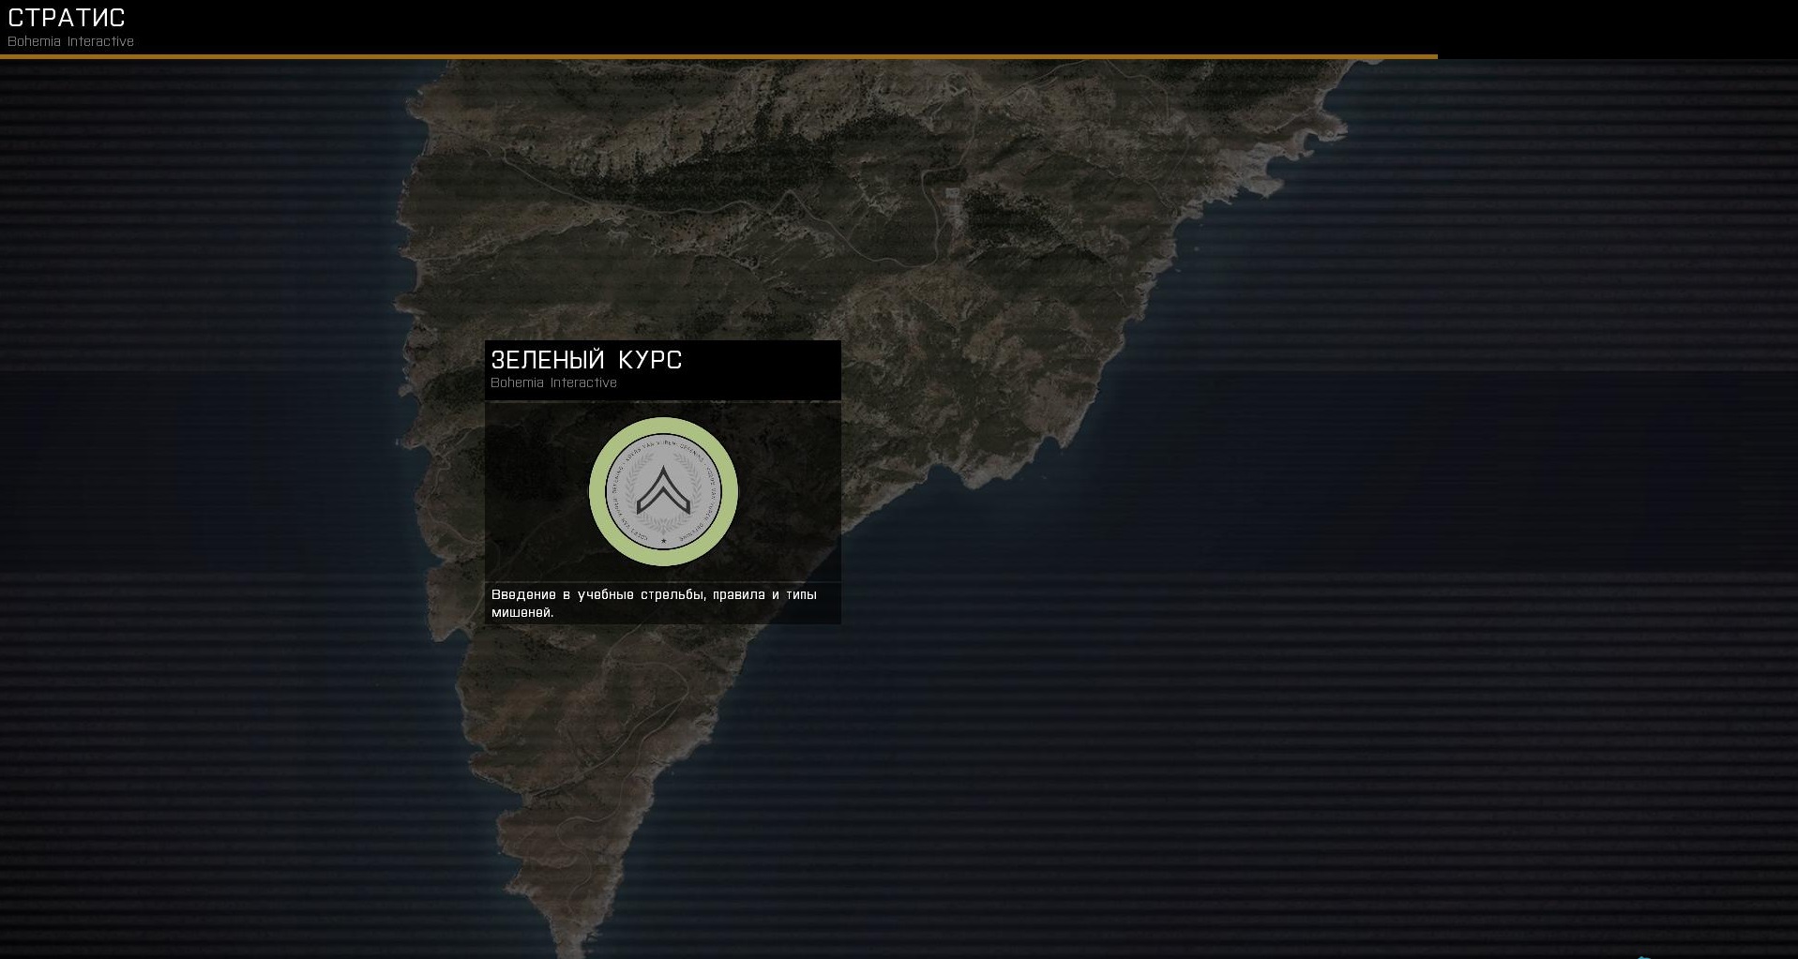Click Bohemia Interactive under СТРАТИС heading
The height and width of the screenshot is (959, 1798).
point(70,41)
